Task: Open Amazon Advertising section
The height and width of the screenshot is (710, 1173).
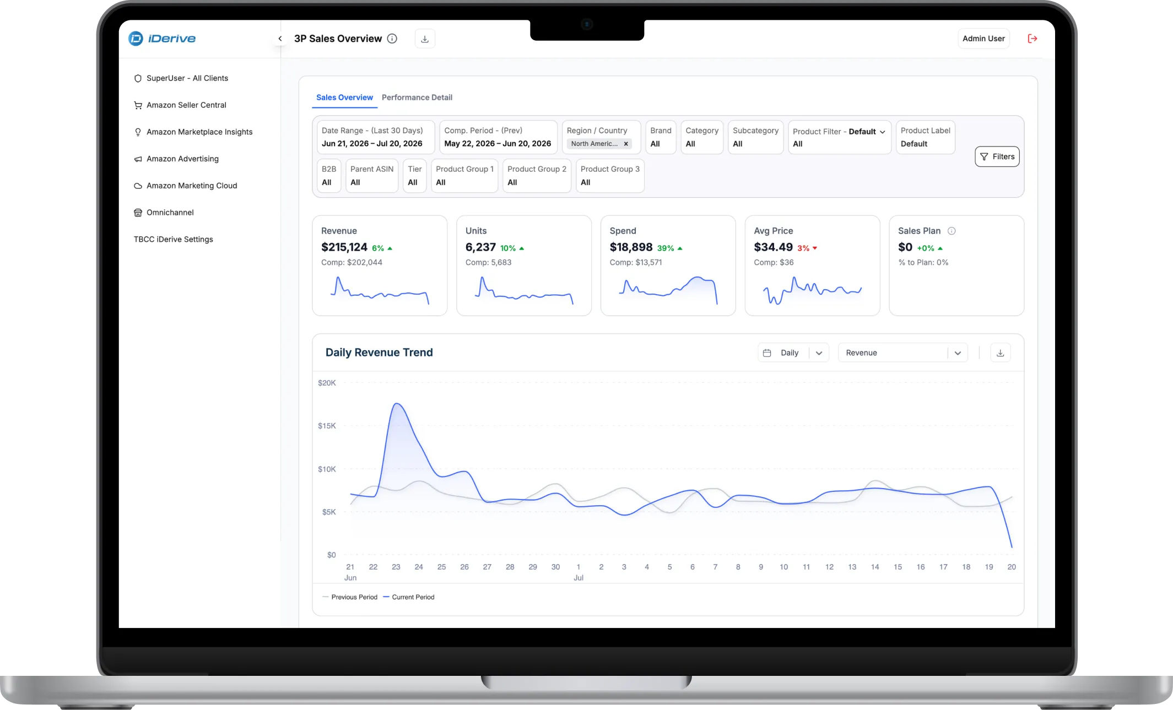Action: tap(182, 159)
